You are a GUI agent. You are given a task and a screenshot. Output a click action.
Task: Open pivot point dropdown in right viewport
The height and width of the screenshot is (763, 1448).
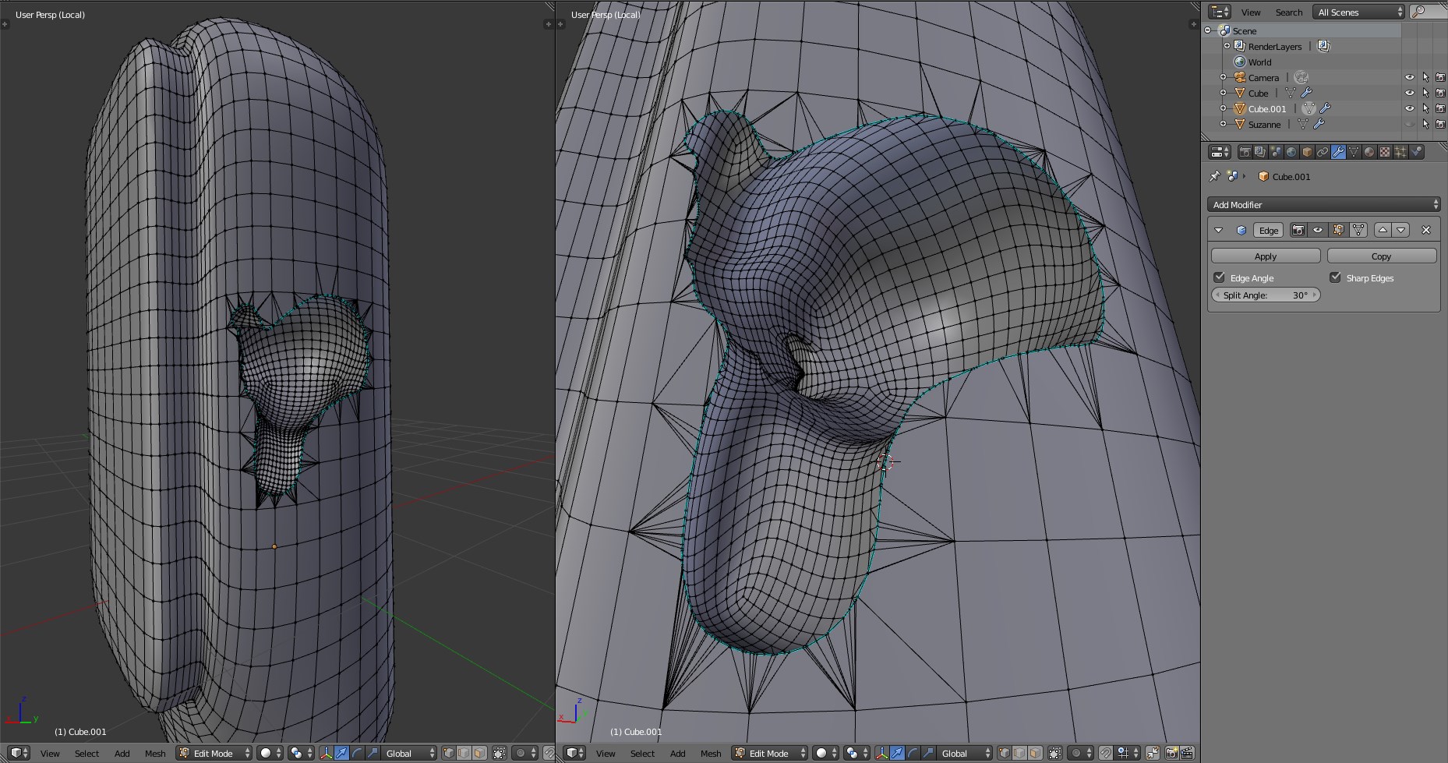pyautogui.click(x=856, y=753)
